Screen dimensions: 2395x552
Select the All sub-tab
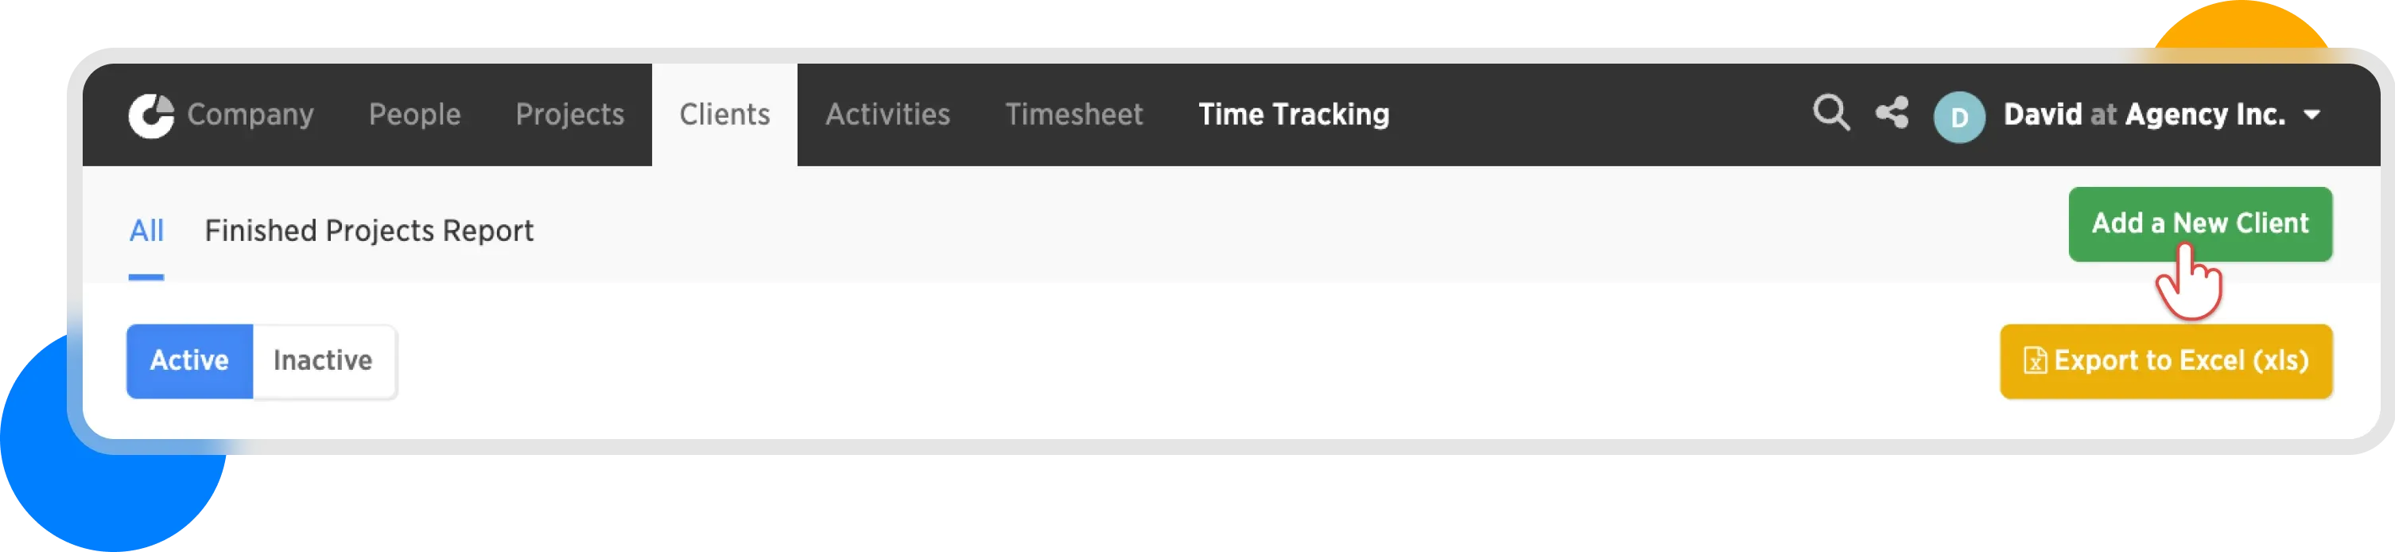146,231
